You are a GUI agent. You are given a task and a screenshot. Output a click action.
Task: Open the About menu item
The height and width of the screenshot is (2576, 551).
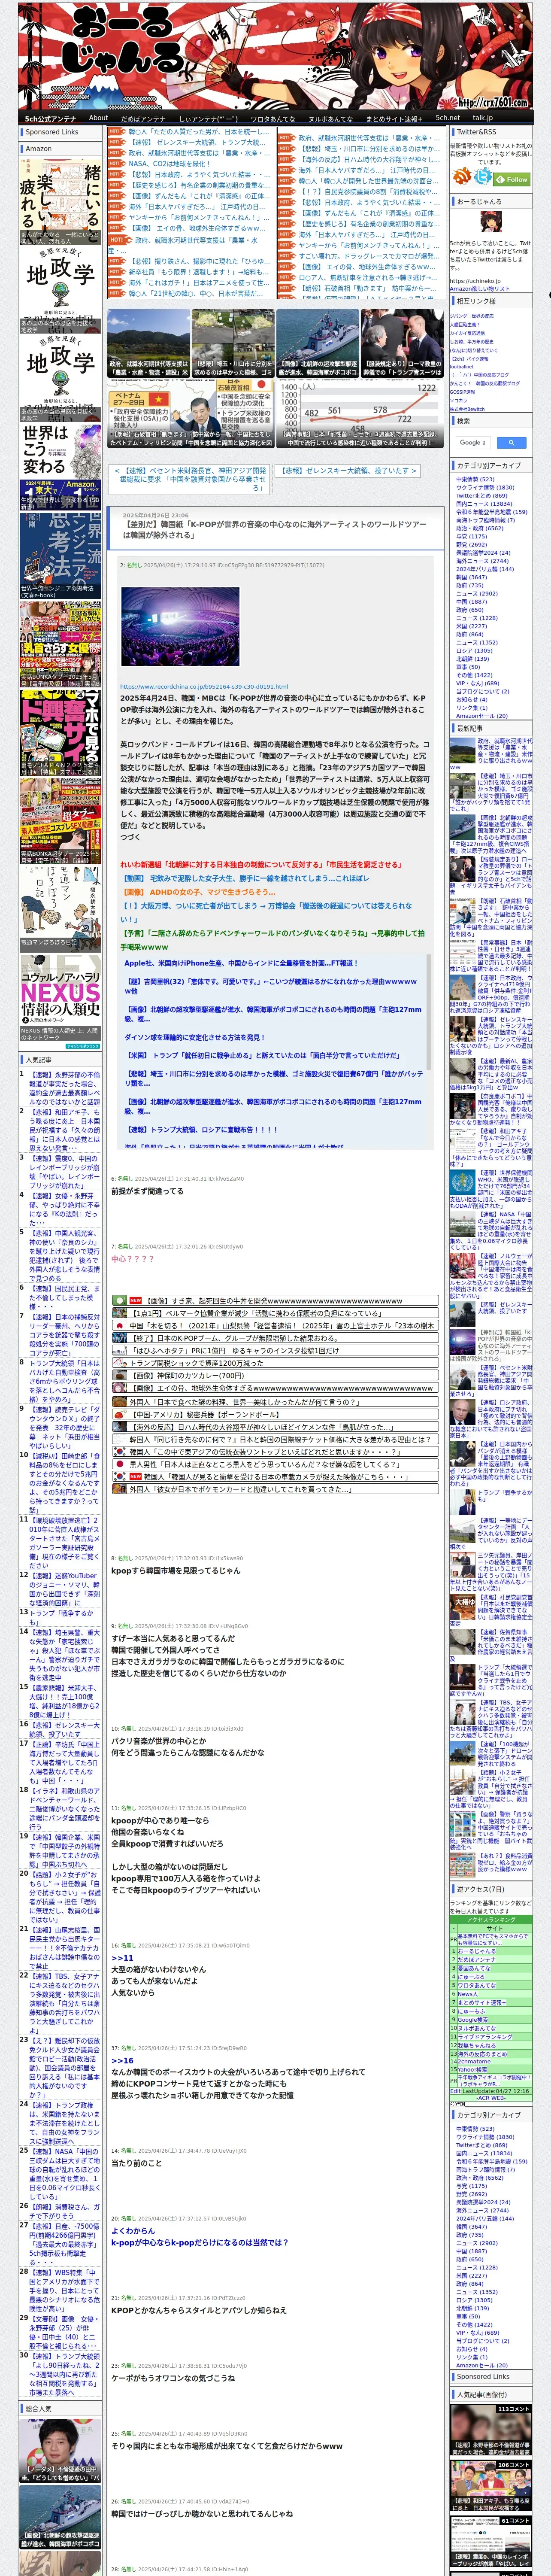click(x=98, y=117)
